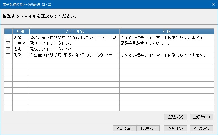
Task: Open help with ヘルプ(F1) button
Action: [x=201, y=128]
